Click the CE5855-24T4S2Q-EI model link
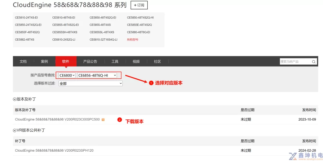323x161 pixels. 28,25
